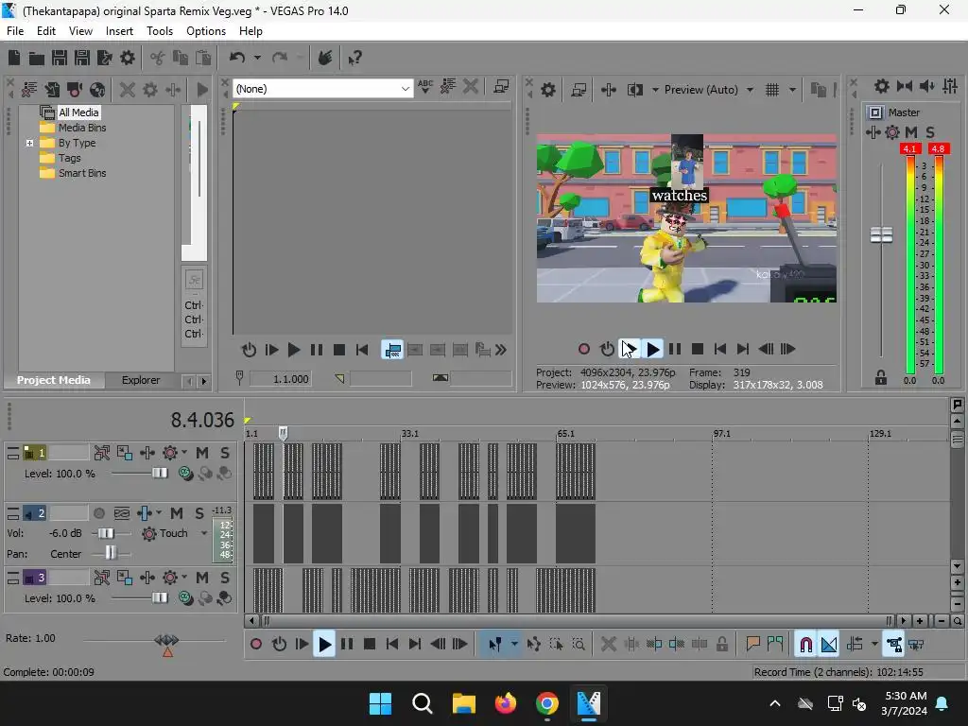Image resolution: width=968 pixels, height=726 pixels.
Task: Click the track 2 Pan slider
Action: 111,552
